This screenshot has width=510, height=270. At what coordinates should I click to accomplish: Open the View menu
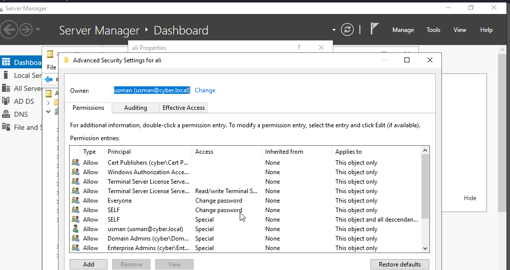pyautogui.click(x=460, y=30)
